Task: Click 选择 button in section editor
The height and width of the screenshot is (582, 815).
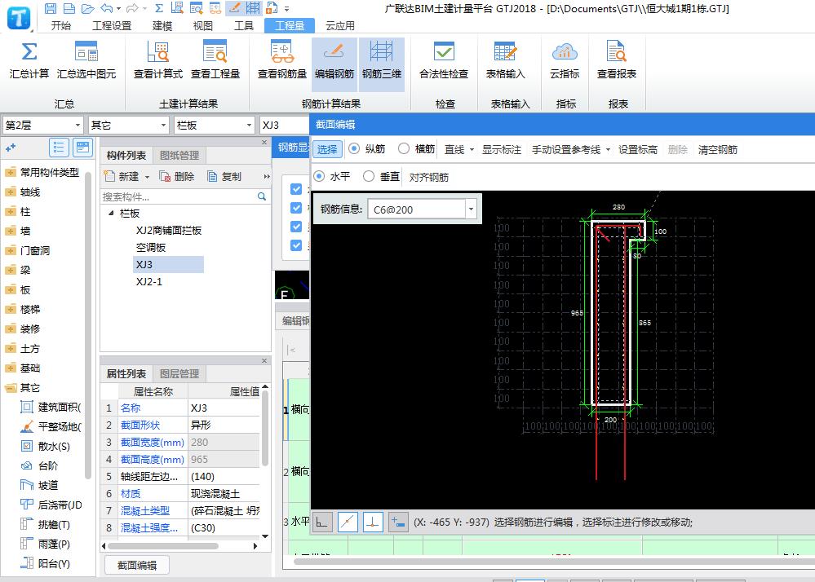Action: 327,149
